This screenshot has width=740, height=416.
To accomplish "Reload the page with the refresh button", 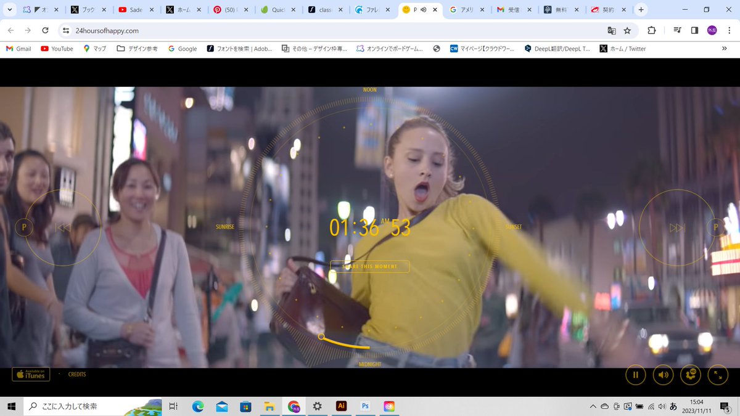I will tap(45, 30).
